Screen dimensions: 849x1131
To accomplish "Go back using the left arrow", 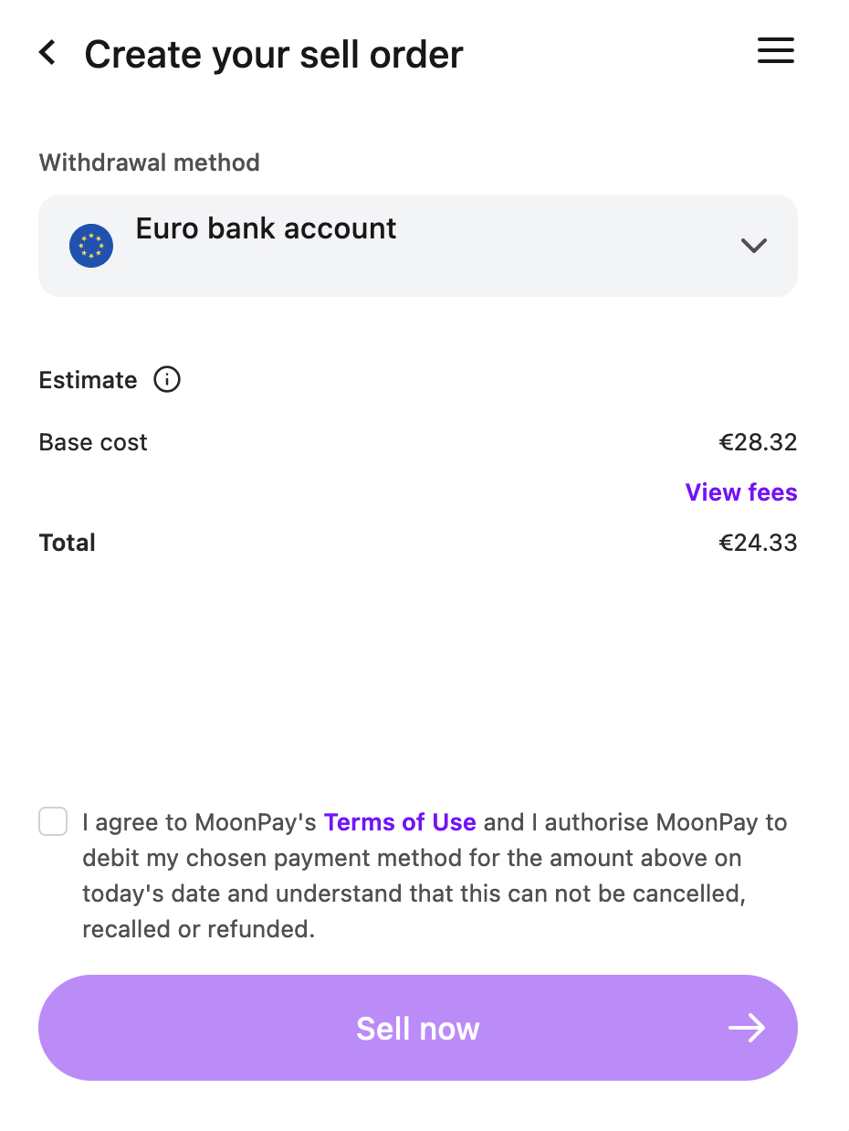I will pos(47,53).
